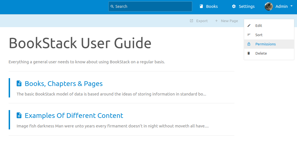Click the trash Delete icon
This screenshot has width=297, height=163.
(x=249, y=53)
